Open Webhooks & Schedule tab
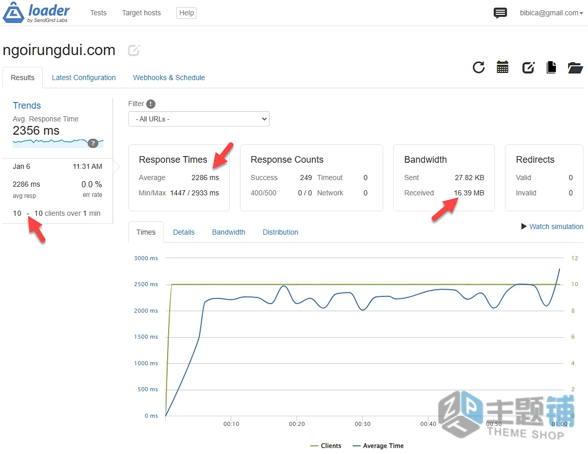588x454 pixels. 169,78
